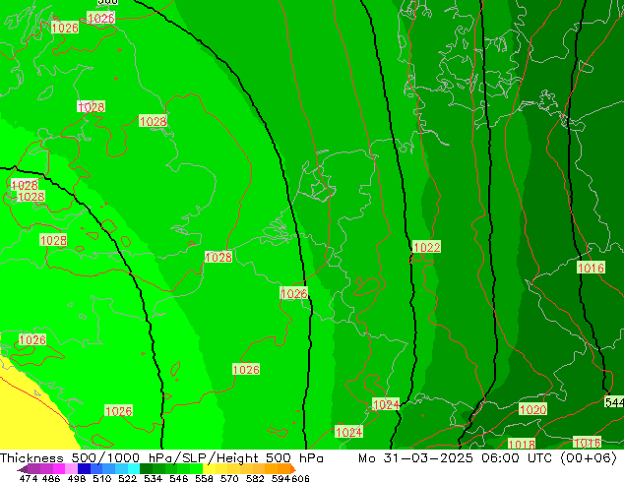The width and height of the screenshot is (624, 482).
Task: Click the 606 legend value
Action: click(300, 478)
